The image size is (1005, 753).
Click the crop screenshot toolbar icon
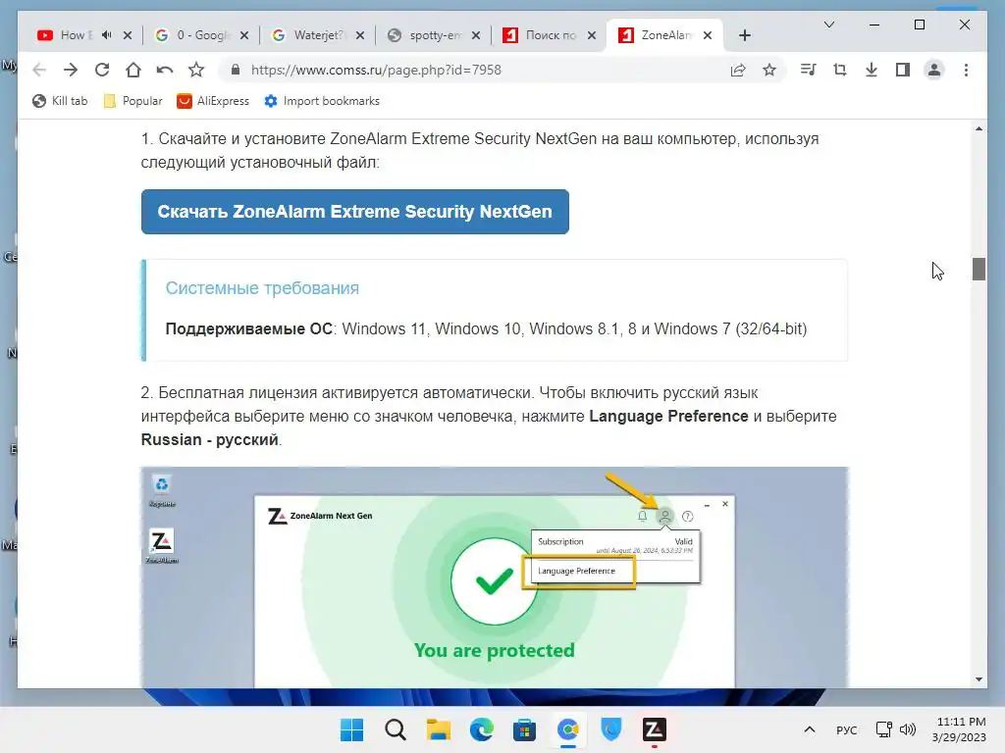click(840, 70)
